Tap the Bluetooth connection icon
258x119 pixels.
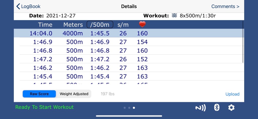coord(216,108)
